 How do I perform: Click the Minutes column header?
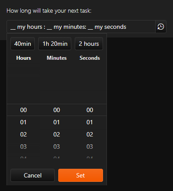[x=57, y=58]
